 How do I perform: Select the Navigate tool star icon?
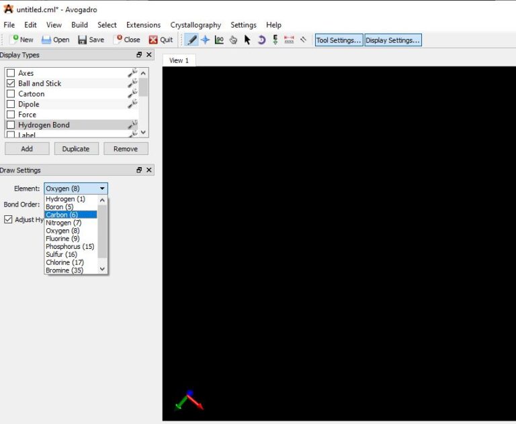(206, 40)
